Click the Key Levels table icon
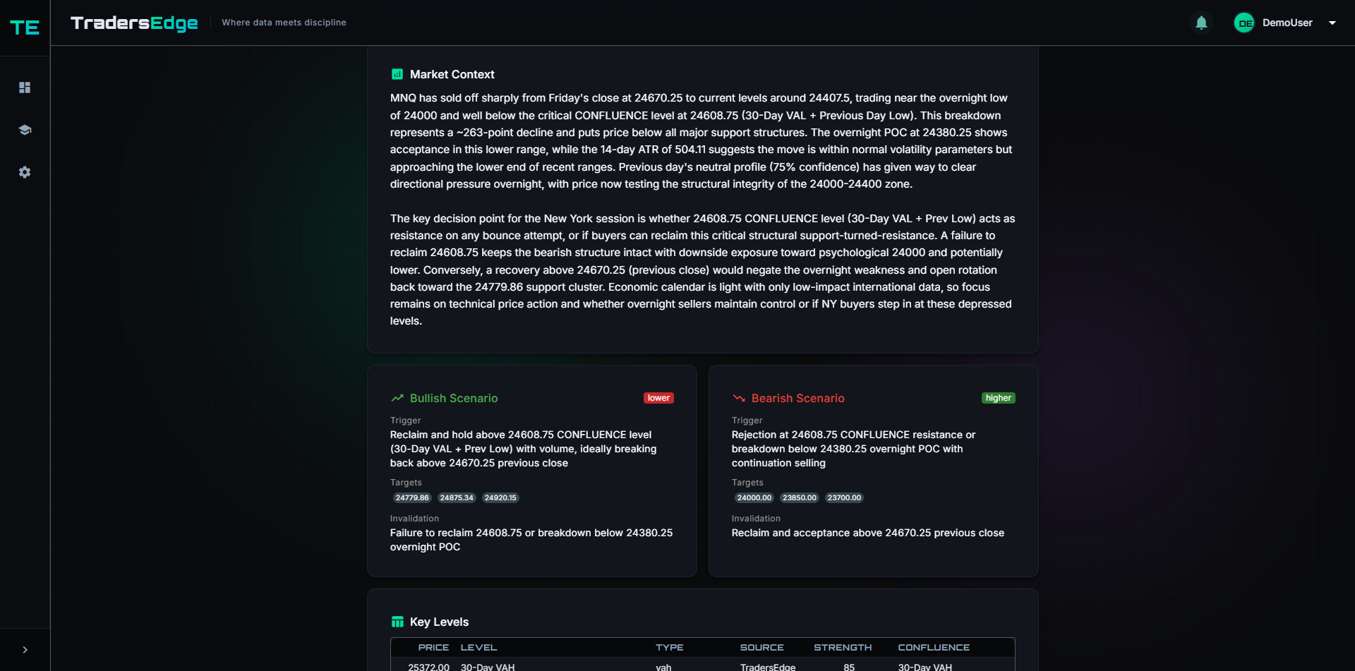Screen dimensions: 1355x671 pos(397,622)
